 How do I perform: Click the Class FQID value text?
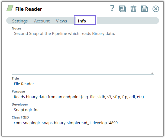(66, 123)
